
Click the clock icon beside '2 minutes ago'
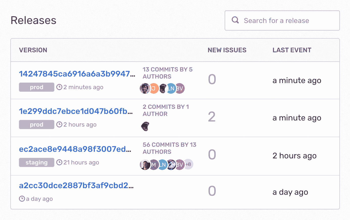pos(59,87)
